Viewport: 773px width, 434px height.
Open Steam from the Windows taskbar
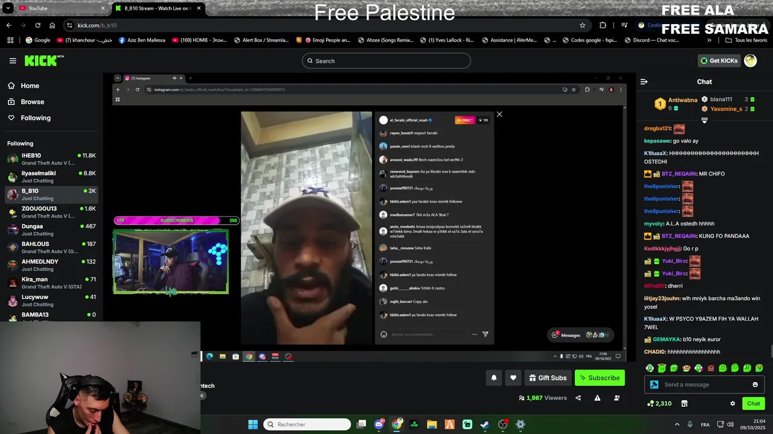tap(485, 424)
